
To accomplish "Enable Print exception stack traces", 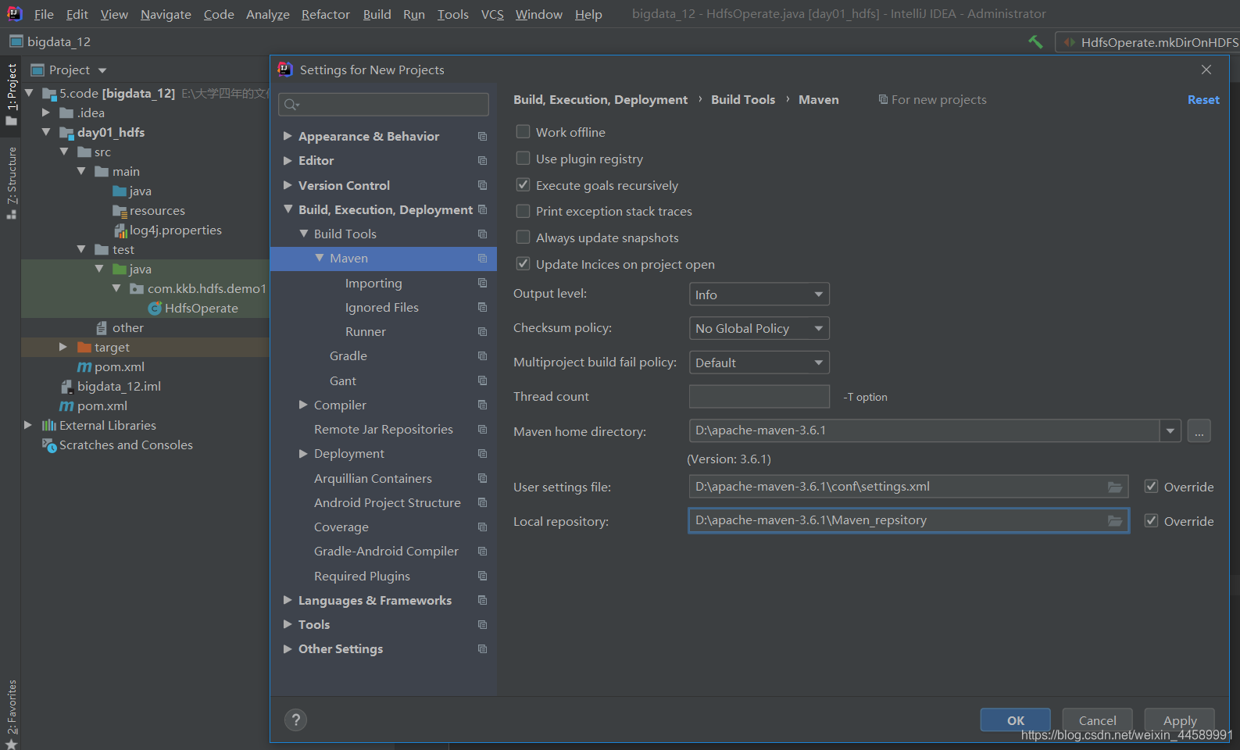I will pyautogui.click(x=523, y=211).
